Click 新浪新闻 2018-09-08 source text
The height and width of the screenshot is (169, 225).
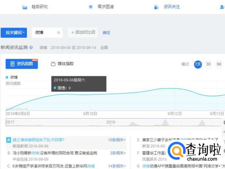(31, 146)
